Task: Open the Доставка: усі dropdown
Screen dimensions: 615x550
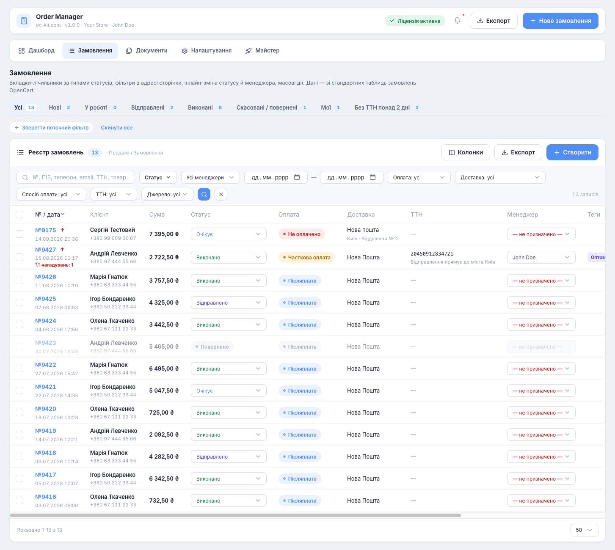Action: 500,177
